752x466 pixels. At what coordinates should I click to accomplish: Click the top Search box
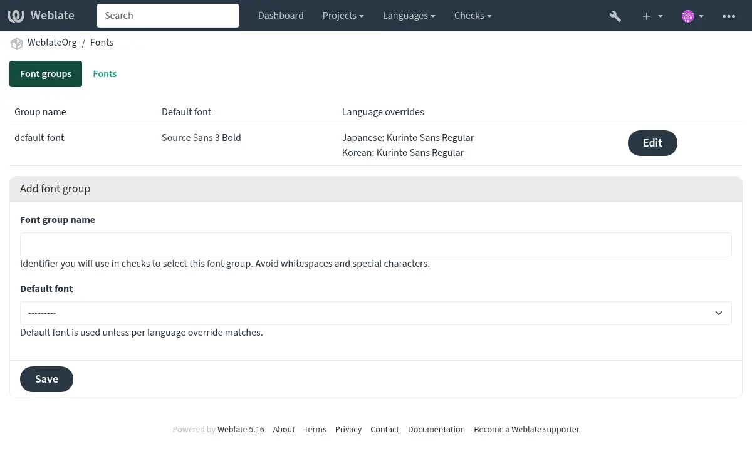pyautogui.click(x=168, y=16)
